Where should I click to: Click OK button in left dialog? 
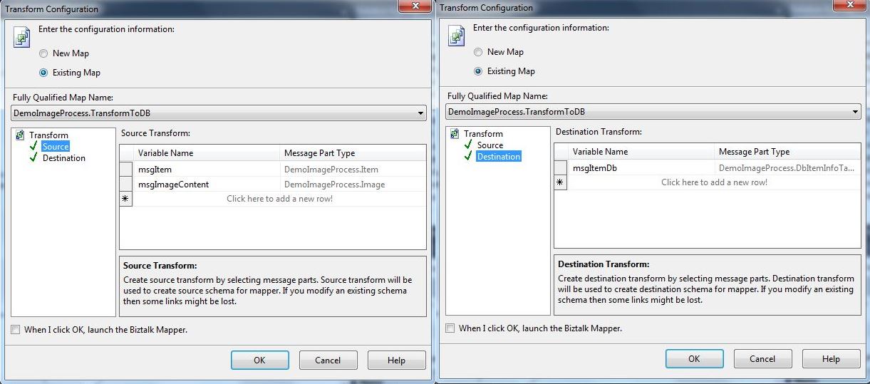tap(259, 360)
